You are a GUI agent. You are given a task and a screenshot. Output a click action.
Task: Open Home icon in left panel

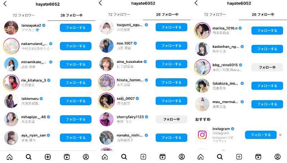(x=10, y=157)
